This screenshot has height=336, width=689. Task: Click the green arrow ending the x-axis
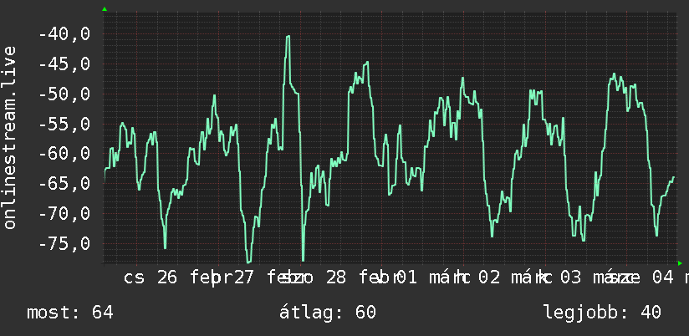[680, 263]
